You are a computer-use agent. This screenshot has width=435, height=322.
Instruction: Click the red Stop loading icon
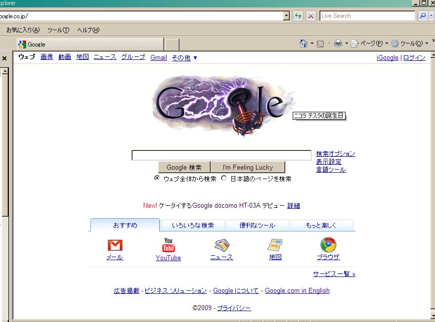pos(311,16)
